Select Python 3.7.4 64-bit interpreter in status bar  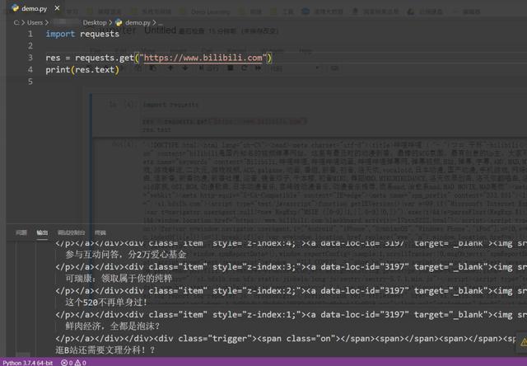[x=28, y=363]
